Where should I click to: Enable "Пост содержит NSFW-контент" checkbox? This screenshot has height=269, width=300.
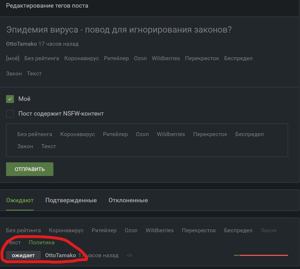(10, 114)
